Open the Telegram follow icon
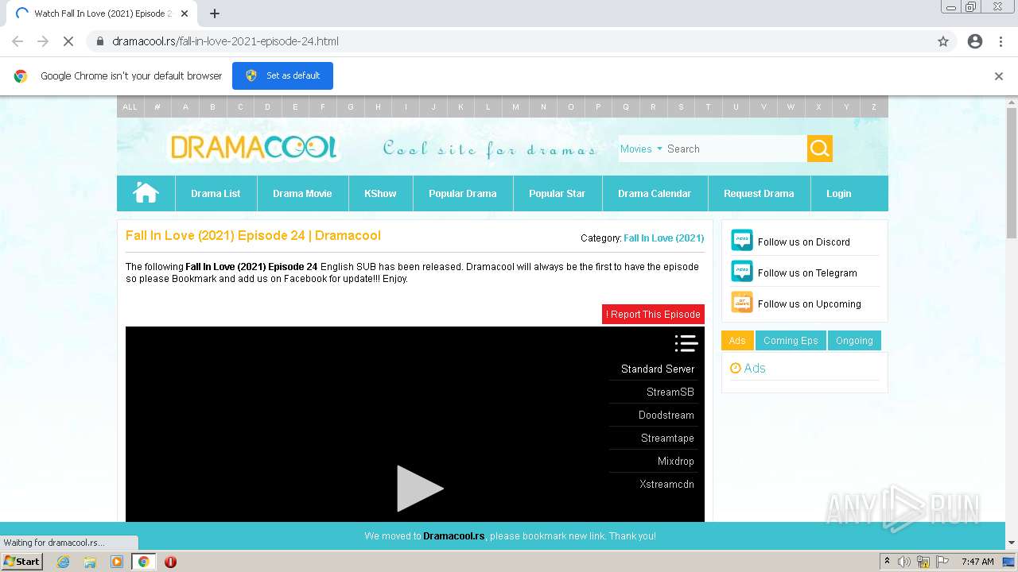1018x572 pixels. tap(741, 272)
